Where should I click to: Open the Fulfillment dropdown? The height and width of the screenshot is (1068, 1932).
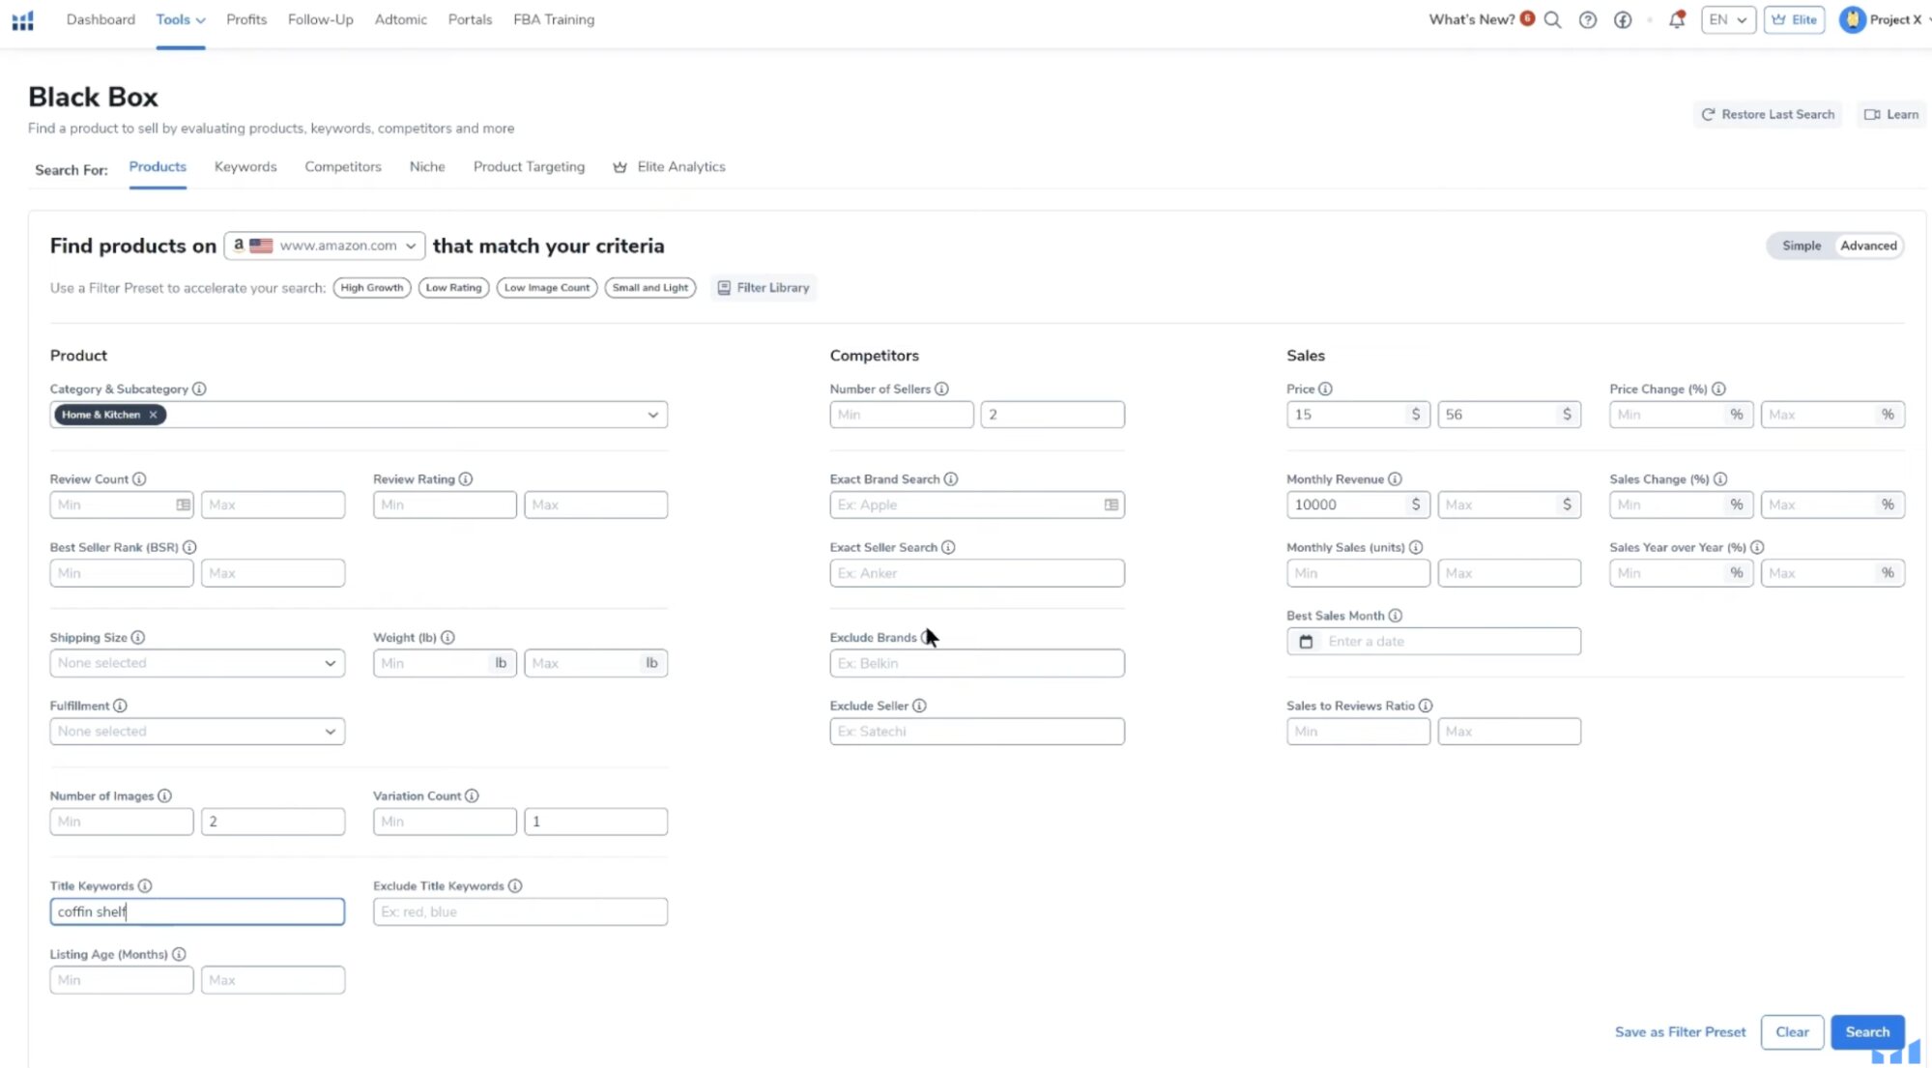point(197,732)
